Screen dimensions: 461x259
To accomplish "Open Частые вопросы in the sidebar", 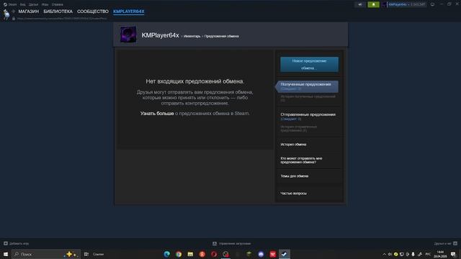I will tap(293, 194).
